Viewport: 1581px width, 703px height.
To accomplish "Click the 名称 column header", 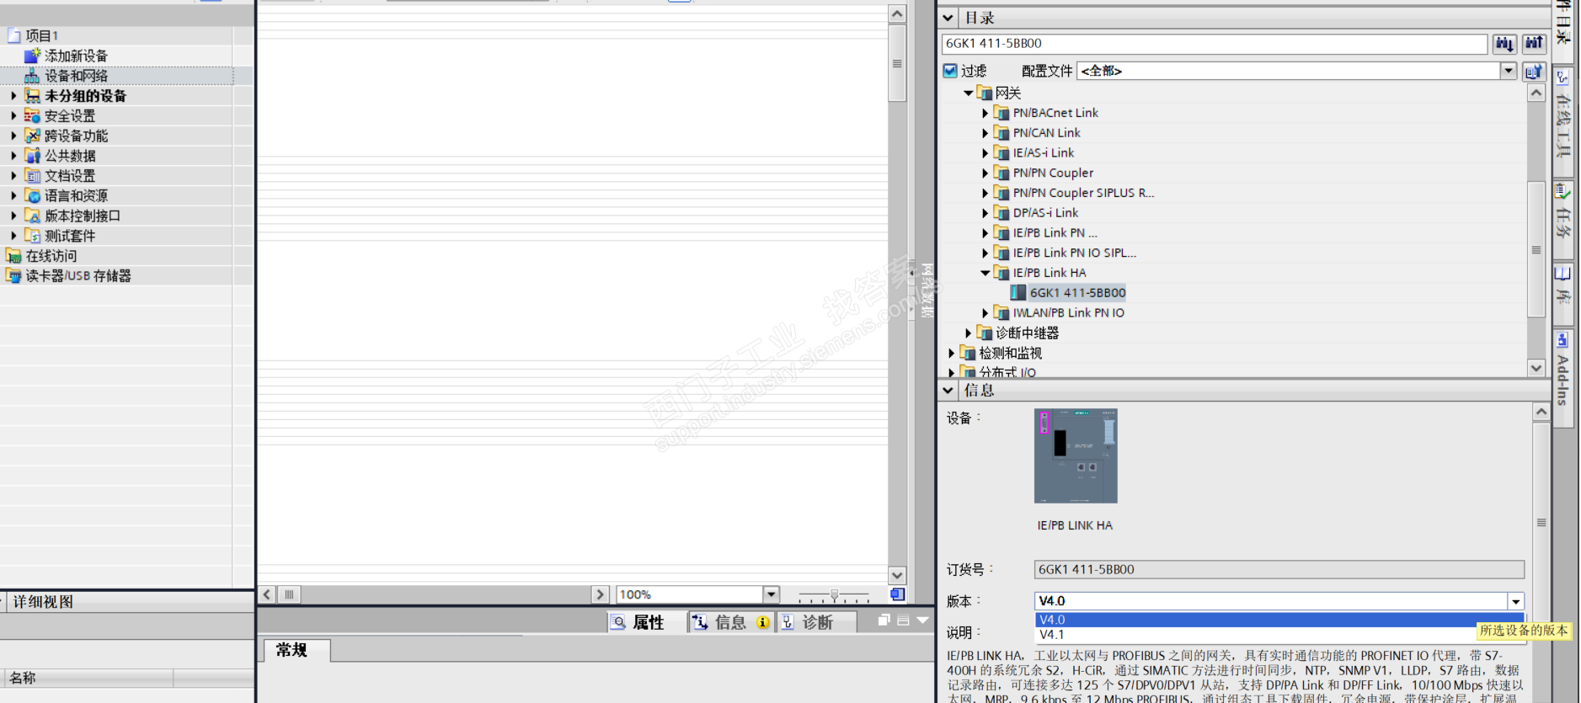I will (88, 678).
